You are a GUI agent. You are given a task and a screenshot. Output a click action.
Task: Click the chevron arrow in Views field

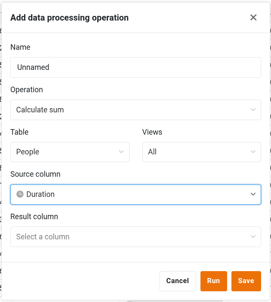coord(253,152)
